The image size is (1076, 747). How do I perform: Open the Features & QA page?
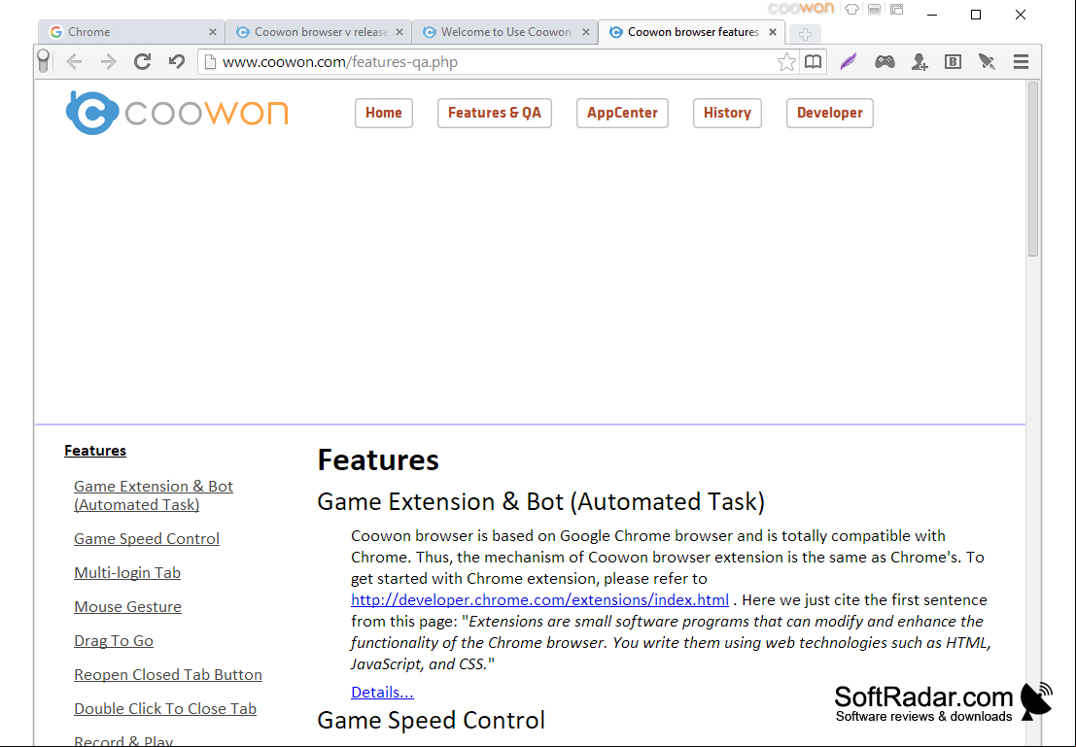pos(495,114)
